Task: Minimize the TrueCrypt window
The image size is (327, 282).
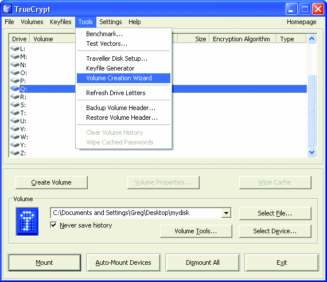Action: (x=291, y=9)
